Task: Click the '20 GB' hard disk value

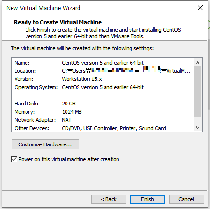Action: tap(69, 104)
